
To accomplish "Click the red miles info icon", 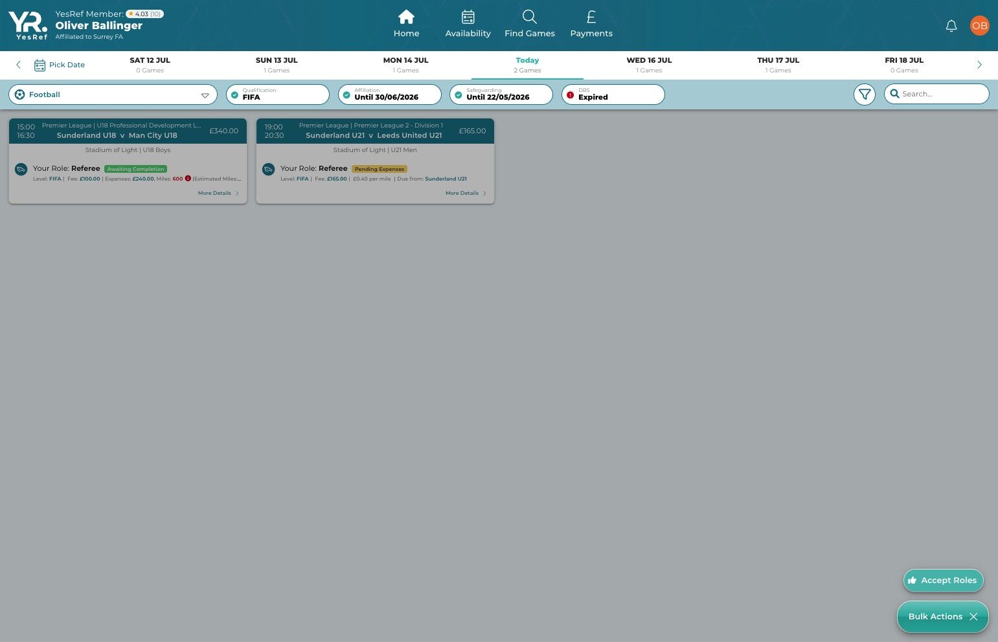I will pos(188,179).
